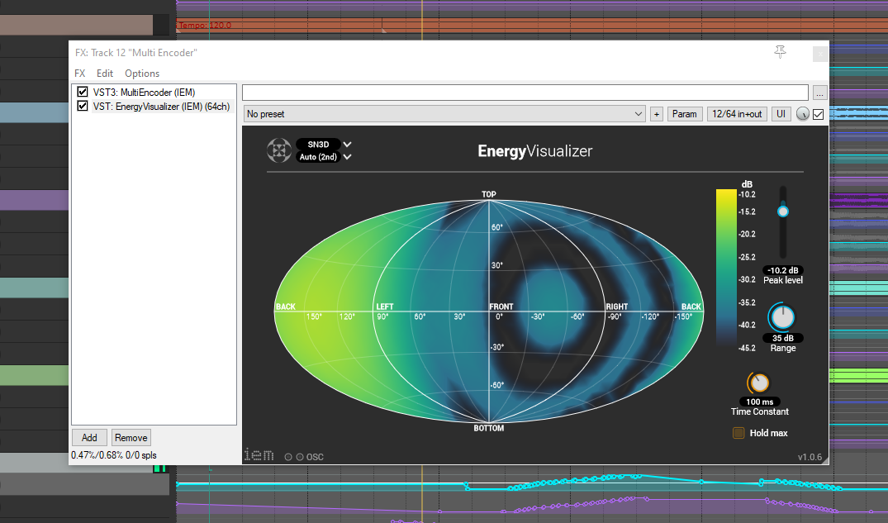Click the FX: Track 12 "Multi Encoder" title
This screenshot has width=888, height=523.
pos(136,53)
